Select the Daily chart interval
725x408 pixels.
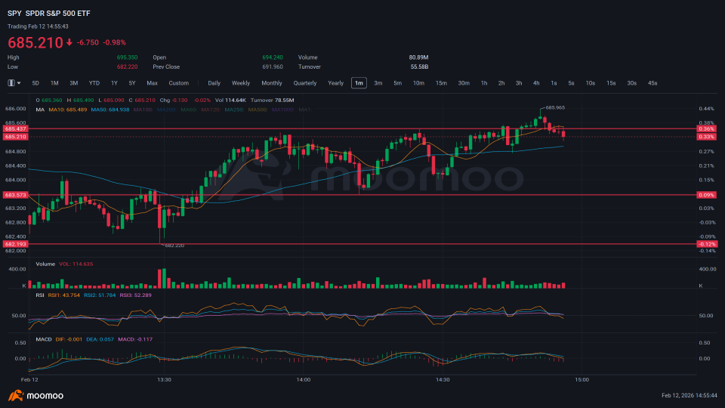pos(214,83)
